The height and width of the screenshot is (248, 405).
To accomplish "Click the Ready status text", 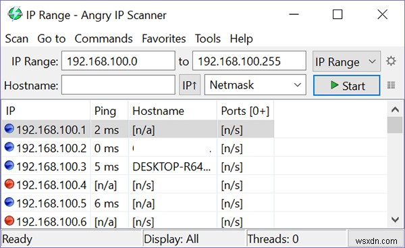I will (18, 239).
